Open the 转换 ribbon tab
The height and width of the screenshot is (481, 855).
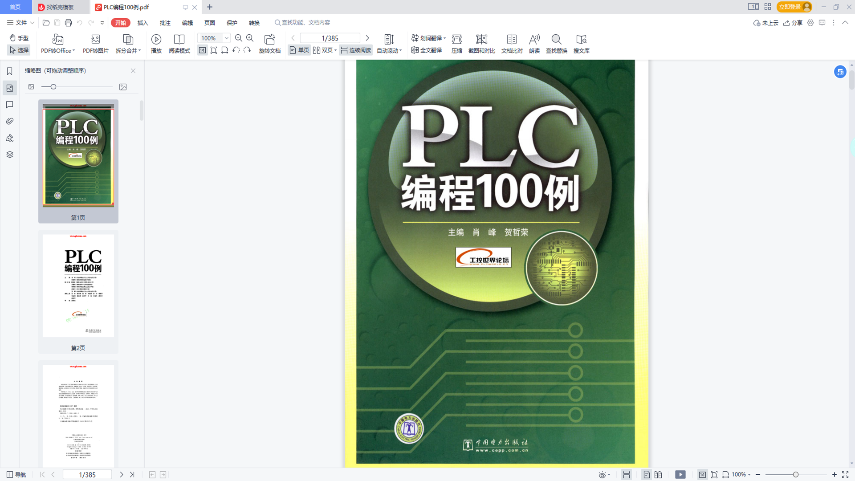point(254,23)
